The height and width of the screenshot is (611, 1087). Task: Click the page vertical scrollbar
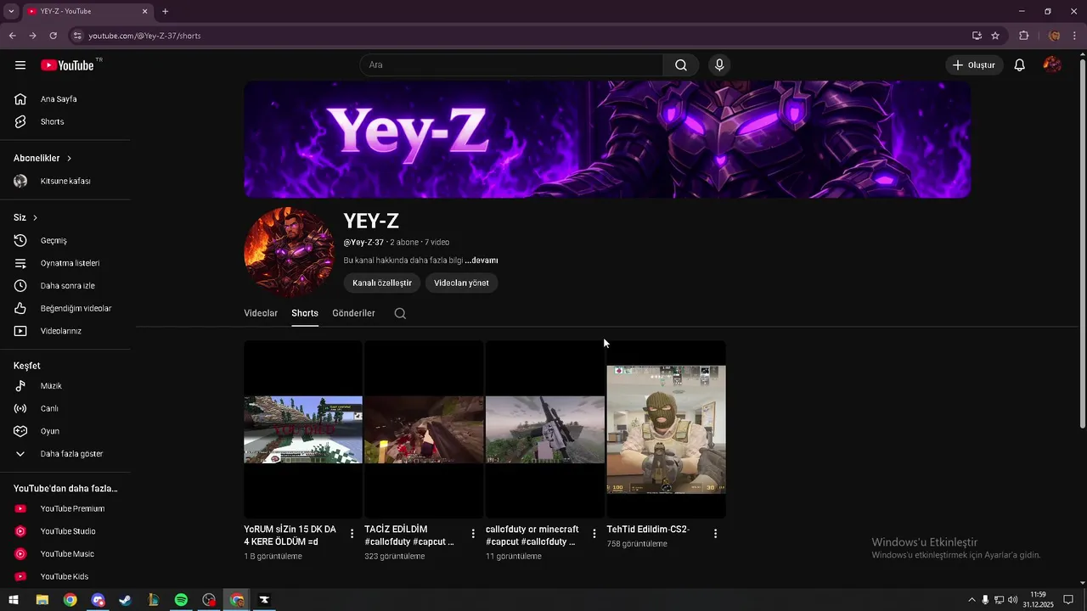click(x=1082, y=242)
